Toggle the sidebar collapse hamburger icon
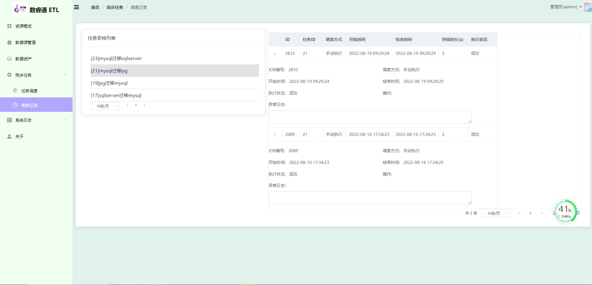Screen dimensions: 592x285 76,7
